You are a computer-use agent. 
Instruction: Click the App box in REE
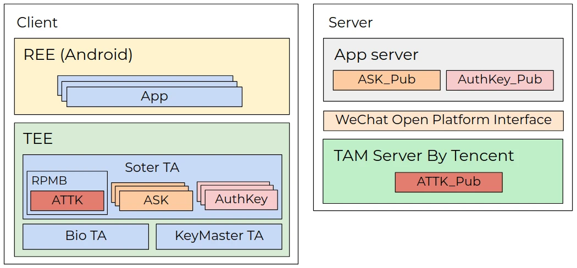(154, 97)
